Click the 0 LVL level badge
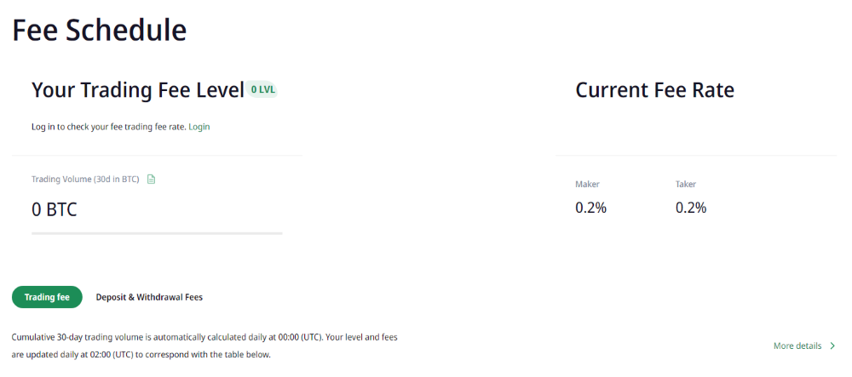Image resolution: width=852 pixels, height=377 pixels. tap(263, 89)
